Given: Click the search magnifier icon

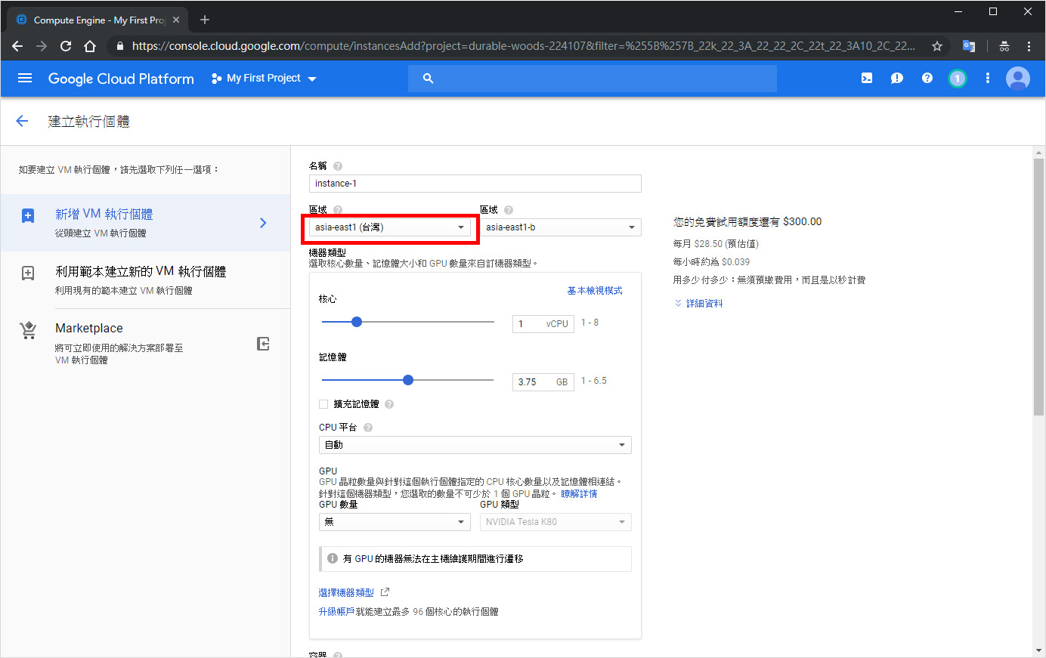Looking at the screenshot, I should coord(428,79).
